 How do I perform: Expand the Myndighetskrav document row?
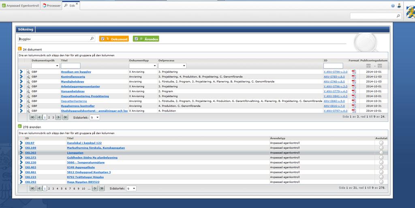(21, 81)
